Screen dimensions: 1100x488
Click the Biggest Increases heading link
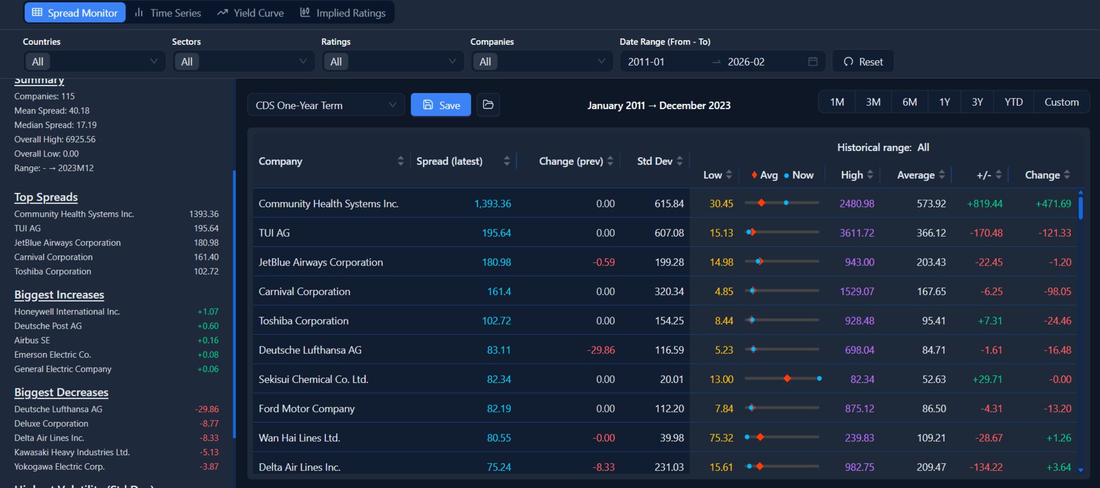[x=59, y=294]
